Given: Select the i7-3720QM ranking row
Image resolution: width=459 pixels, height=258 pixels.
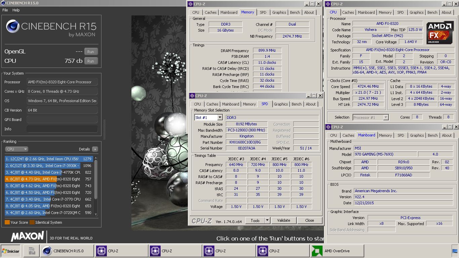Looking at the screenshot, I should 49,213.
